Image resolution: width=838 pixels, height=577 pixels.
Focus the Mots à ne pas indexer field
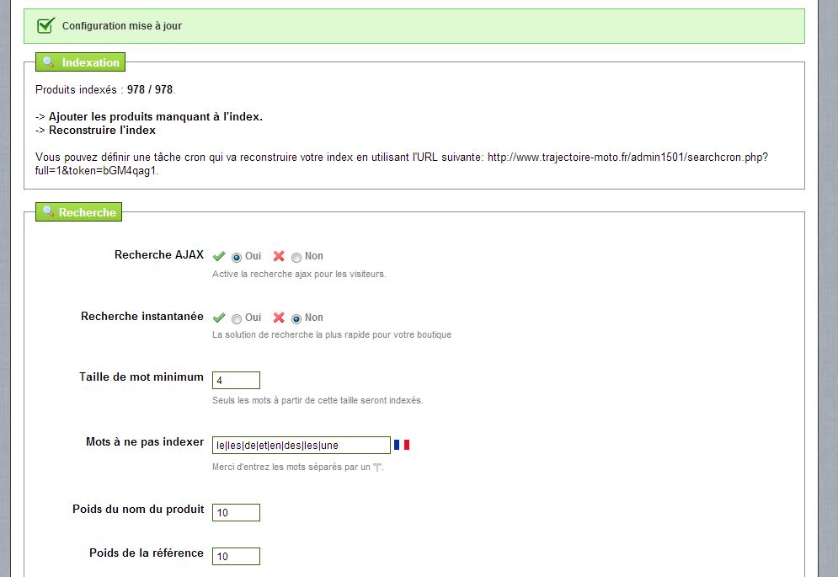coord(302,445)
